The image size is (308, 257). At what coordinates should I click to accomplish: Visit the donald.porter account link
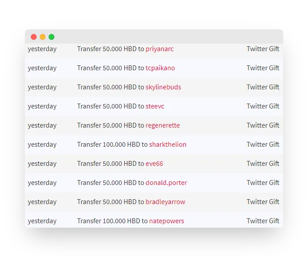point(166,183)
